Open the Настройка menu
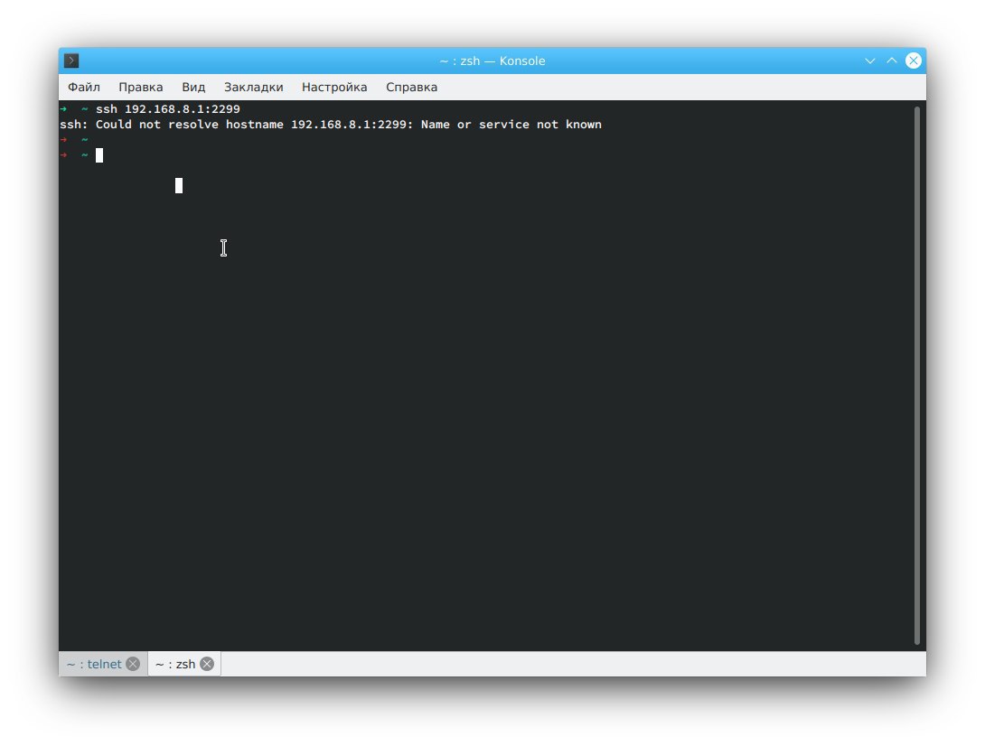The width and height of the screenshot is (985, 746). (334, 88)
